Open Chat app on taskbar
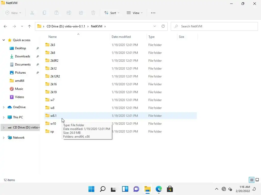The width and height of the screenshot is (261, 195). (136, 189)
